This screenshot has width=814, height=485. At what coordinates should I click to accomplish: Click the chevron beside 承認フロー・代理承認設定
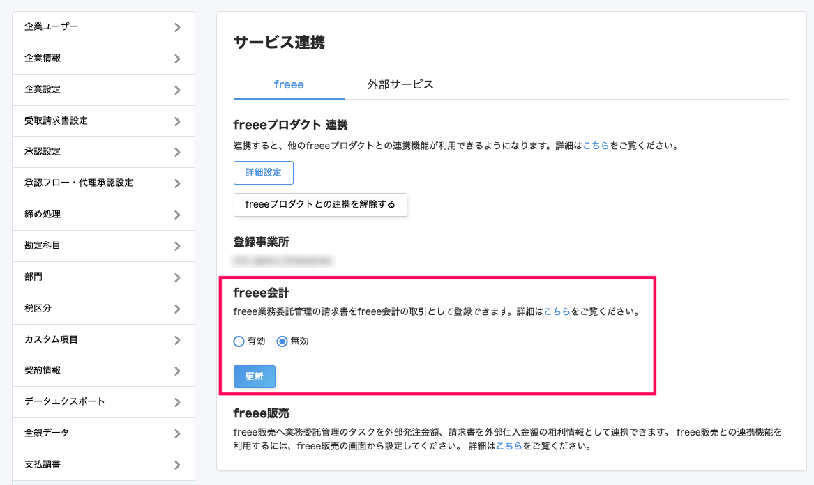(178, 184)
